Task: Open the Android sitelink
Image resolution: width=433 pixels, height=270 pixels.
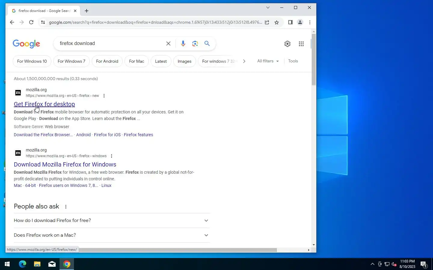Action: (x=83, y=135)
